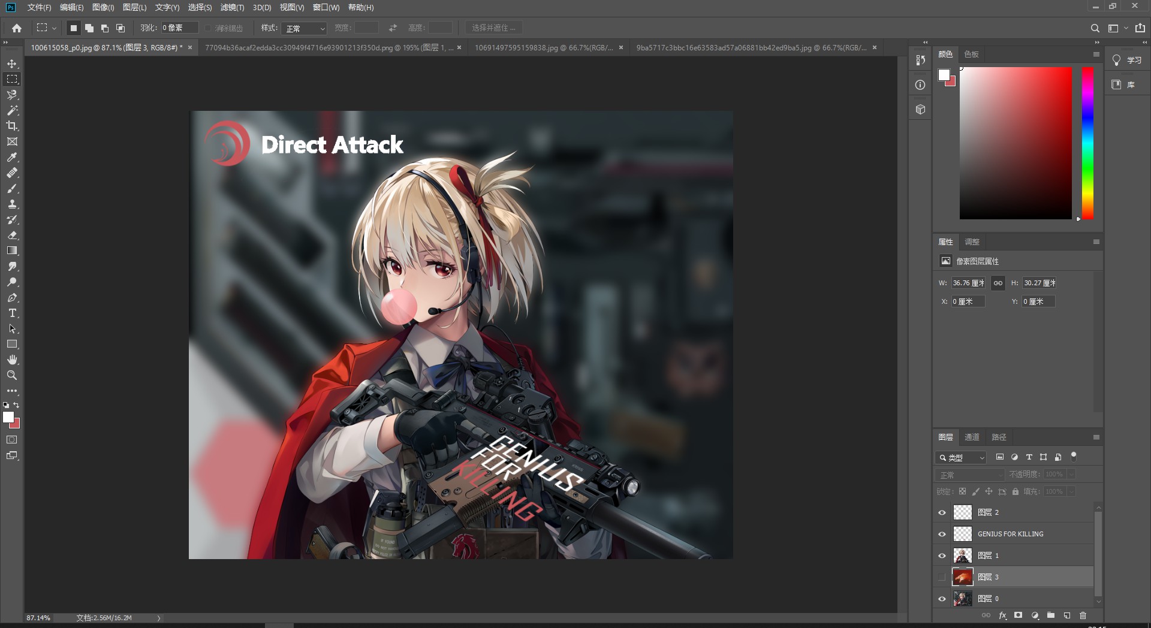Open the search icon in options bar
This screenshot has width=1151, height=628.
1095,28
